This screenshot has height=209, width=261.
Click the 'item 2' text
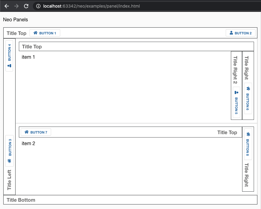click(28, 143)
